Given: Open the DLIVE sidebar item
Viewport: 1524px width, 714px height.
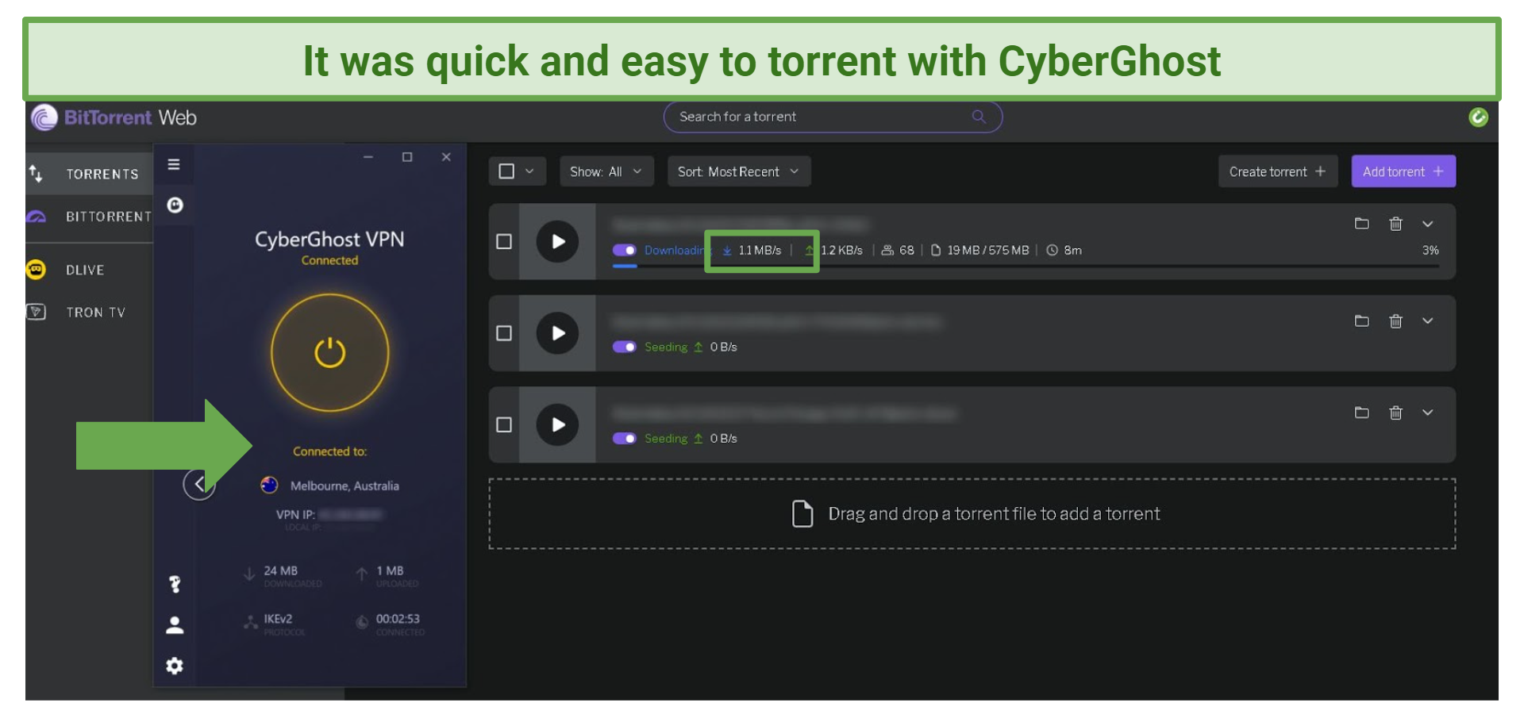Looking at the screenshot, I should [85, 270].
